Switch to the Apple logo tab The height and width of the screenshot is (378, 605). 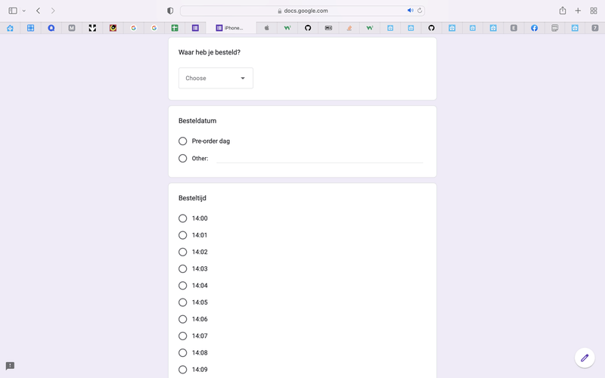tap(266, 28)
